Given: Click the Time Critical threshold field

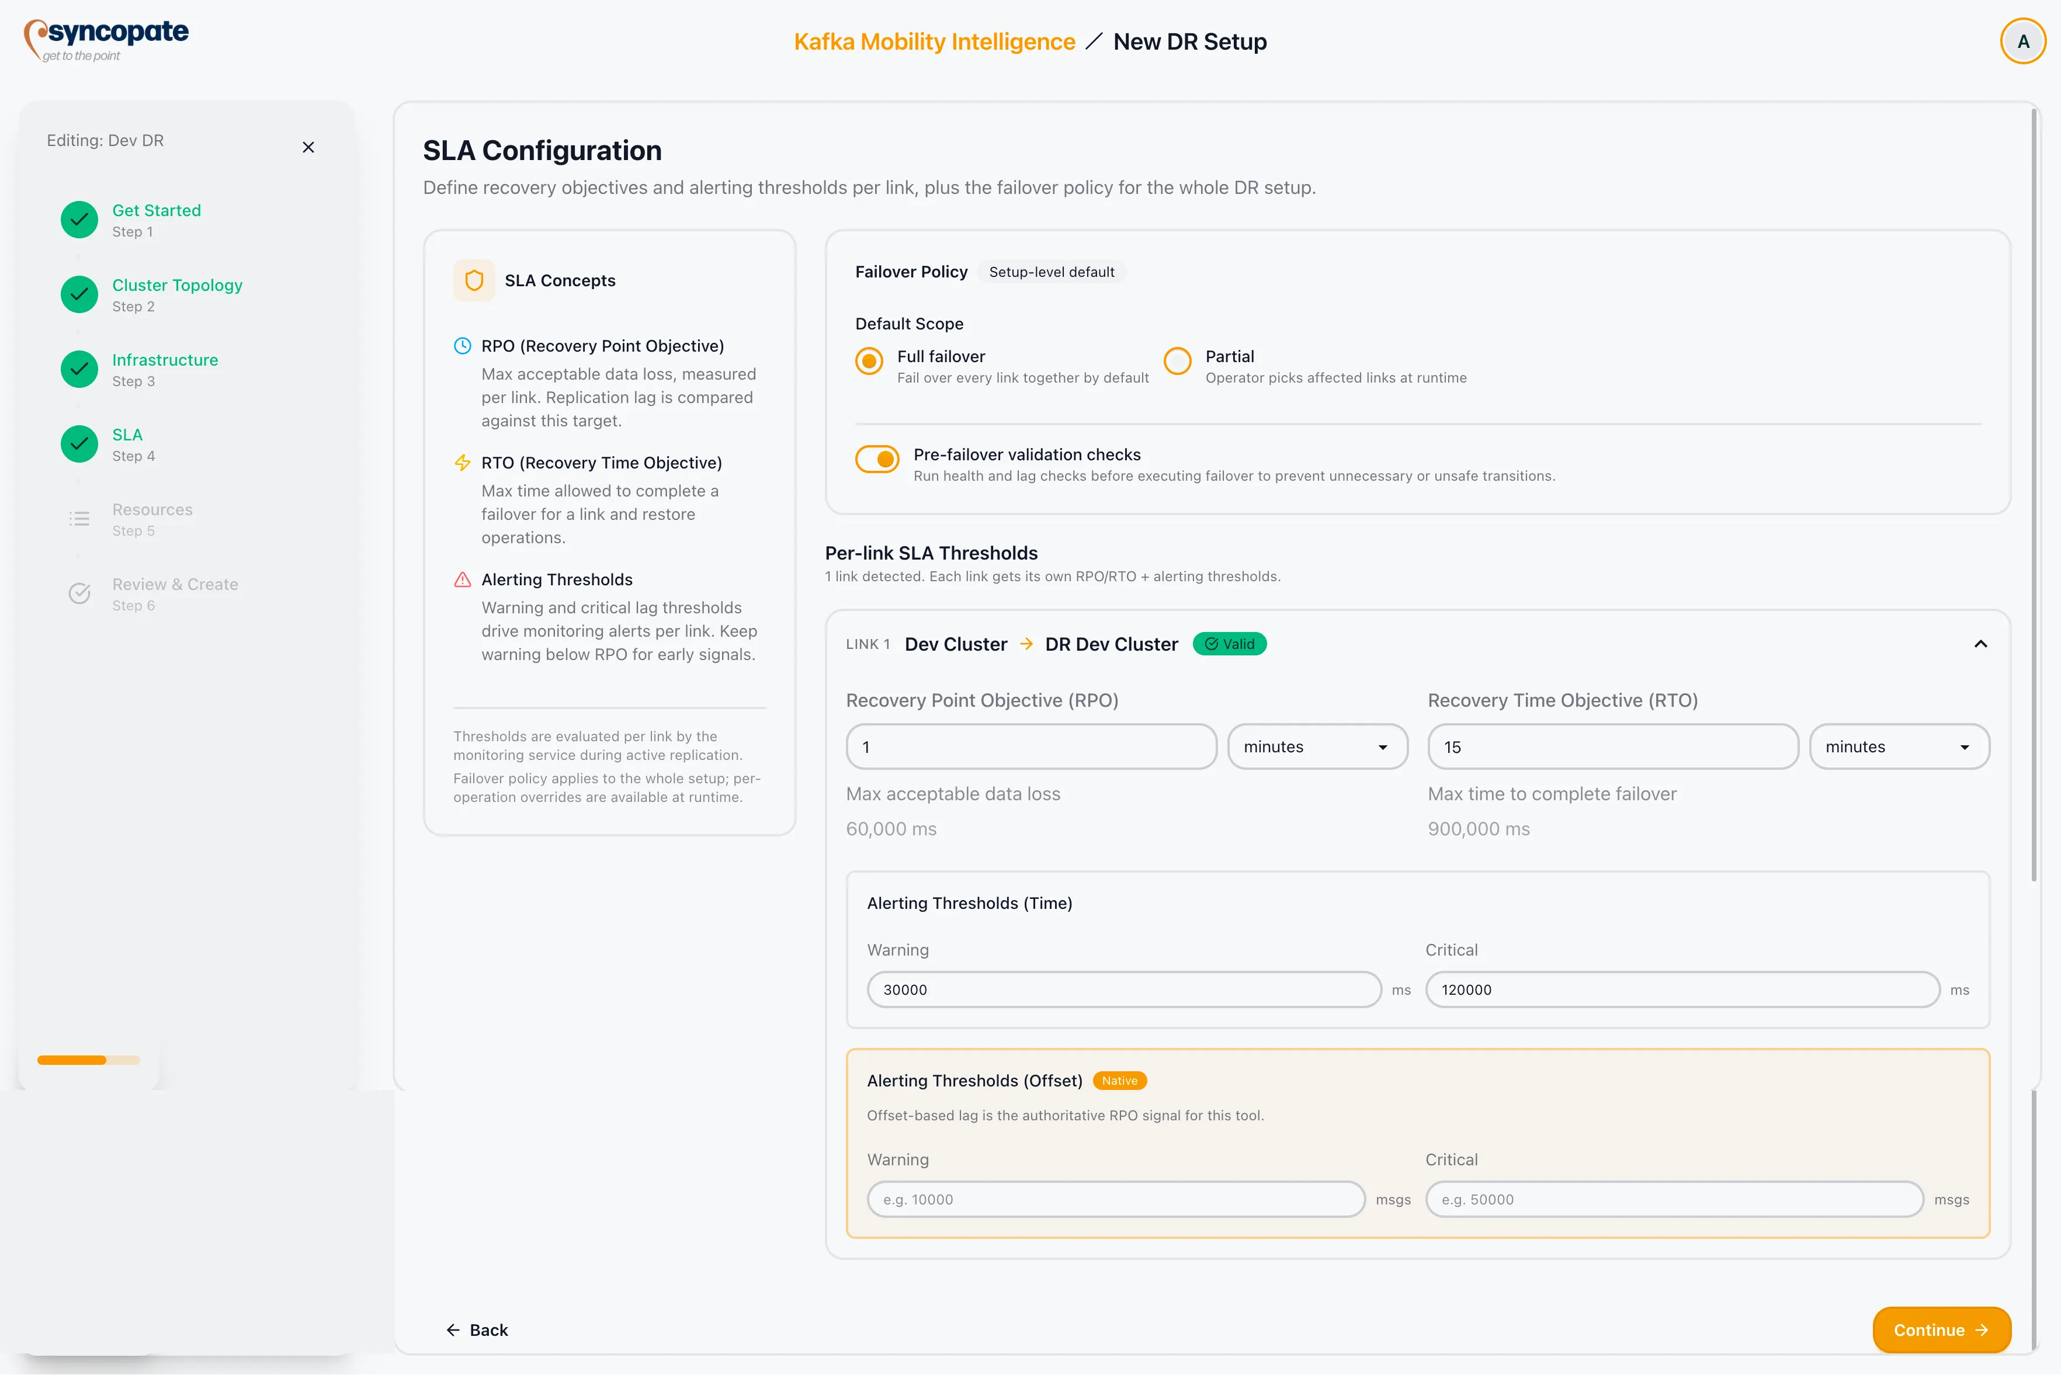Looking at the screenshot, I should (1682, 990).
